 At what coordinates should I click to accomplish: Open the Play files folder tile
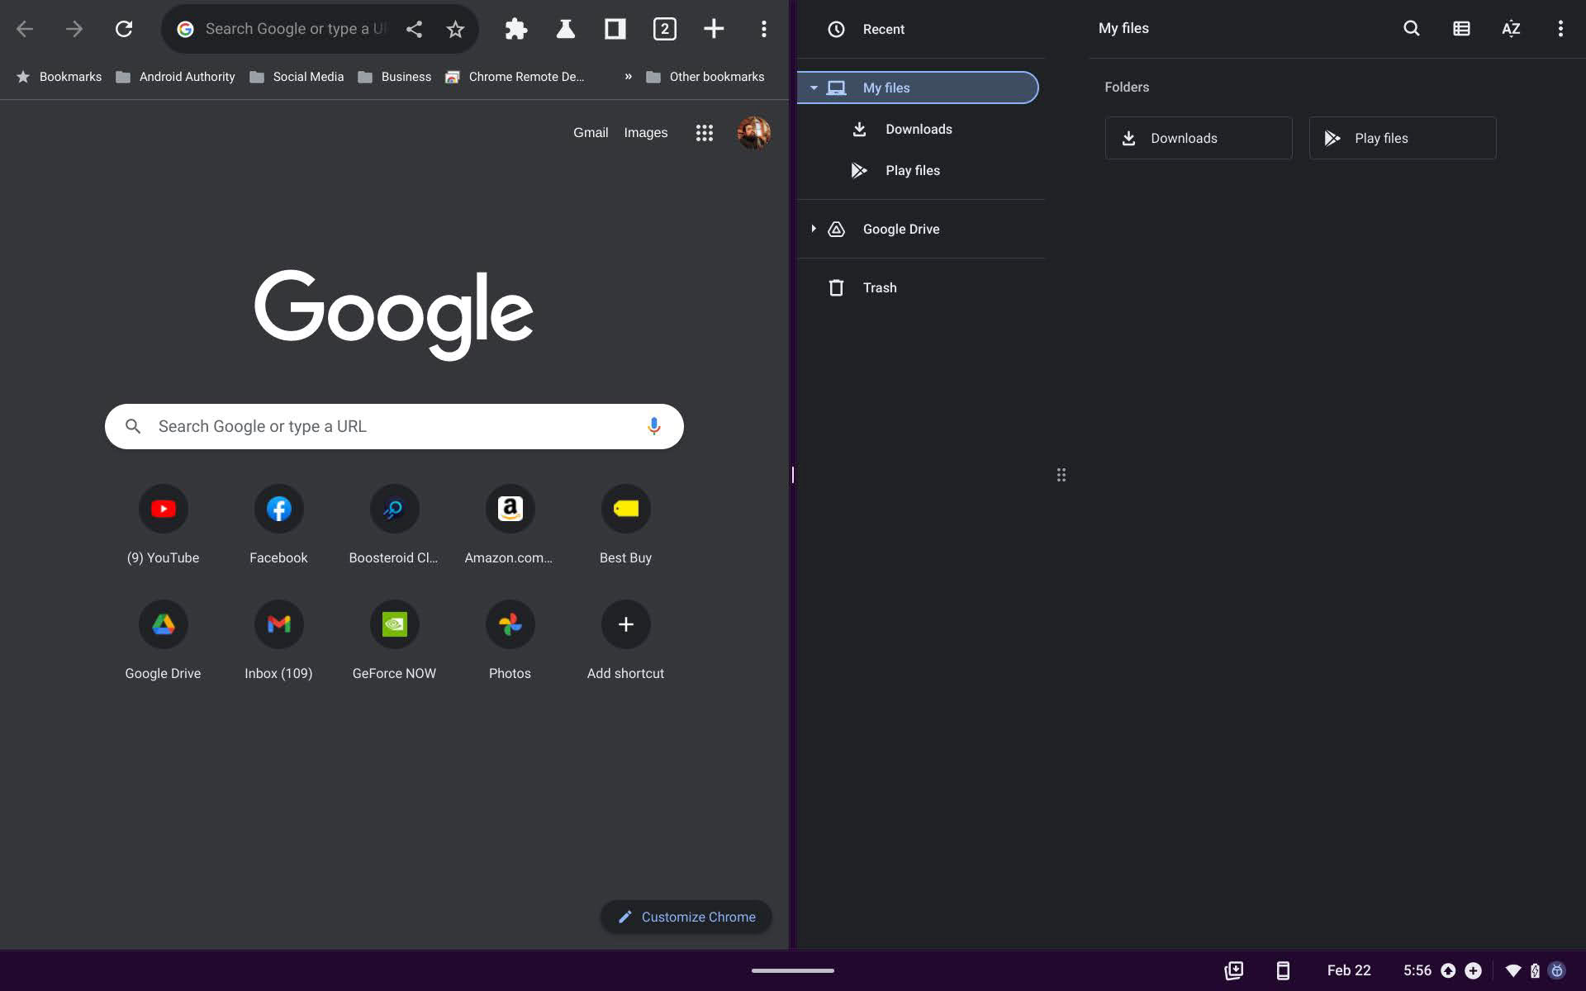1402,138
